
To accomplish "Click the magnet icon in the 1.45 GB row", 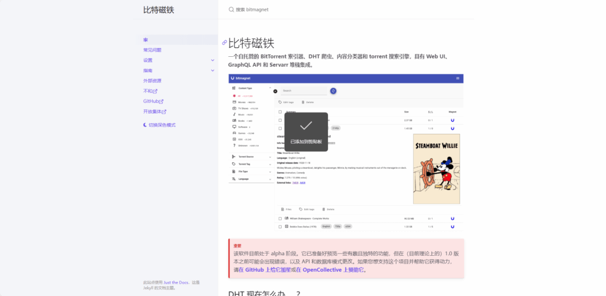I will pos(453,128).
